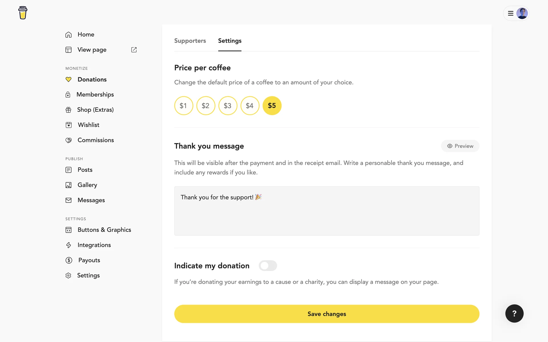Preview the thank you message
548x342 pixels.
point(460,146)
